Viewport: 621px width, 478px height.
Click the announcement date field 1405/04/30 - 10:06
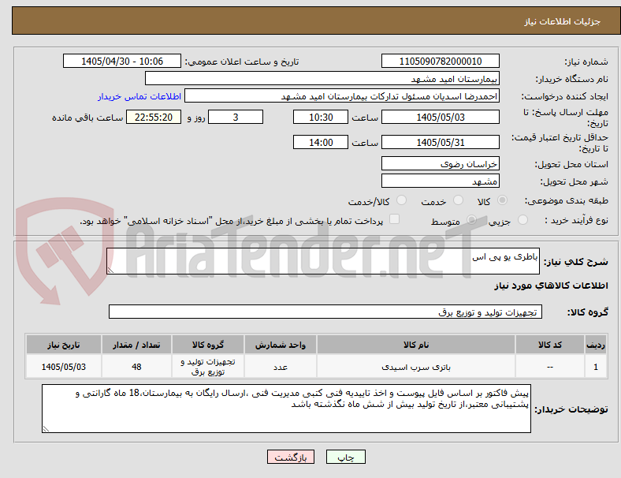pyautogui.click(x=122, y=62)
